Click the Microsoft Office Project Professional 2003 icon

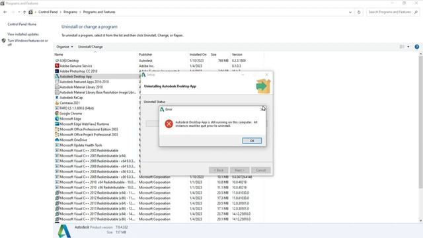(x=57, y=135)
